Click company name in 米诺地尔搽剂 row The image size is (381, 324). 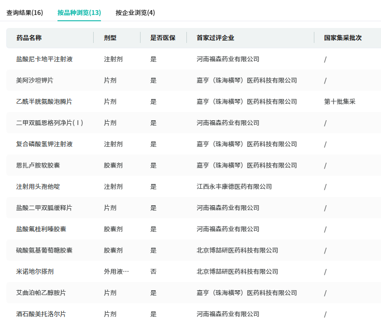238,271
